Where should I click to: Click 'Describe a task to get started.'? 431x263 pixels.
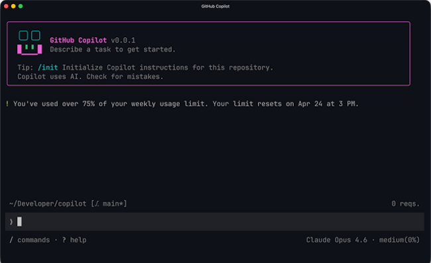click(113, 49)
